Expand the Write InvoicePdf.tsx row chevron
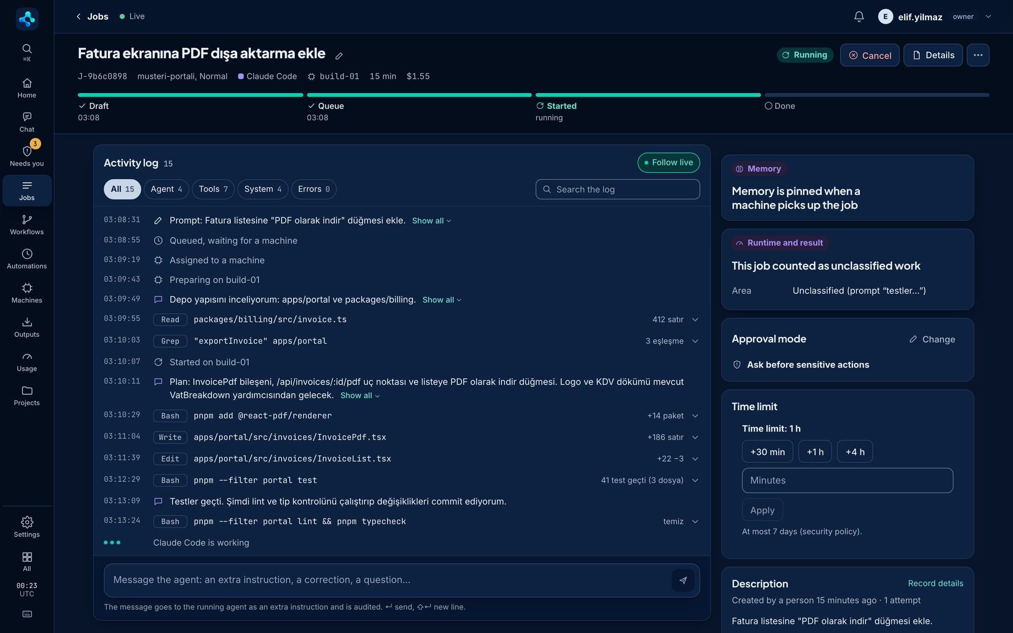This screenshot has width=1013, height=633. pos(695,438)
